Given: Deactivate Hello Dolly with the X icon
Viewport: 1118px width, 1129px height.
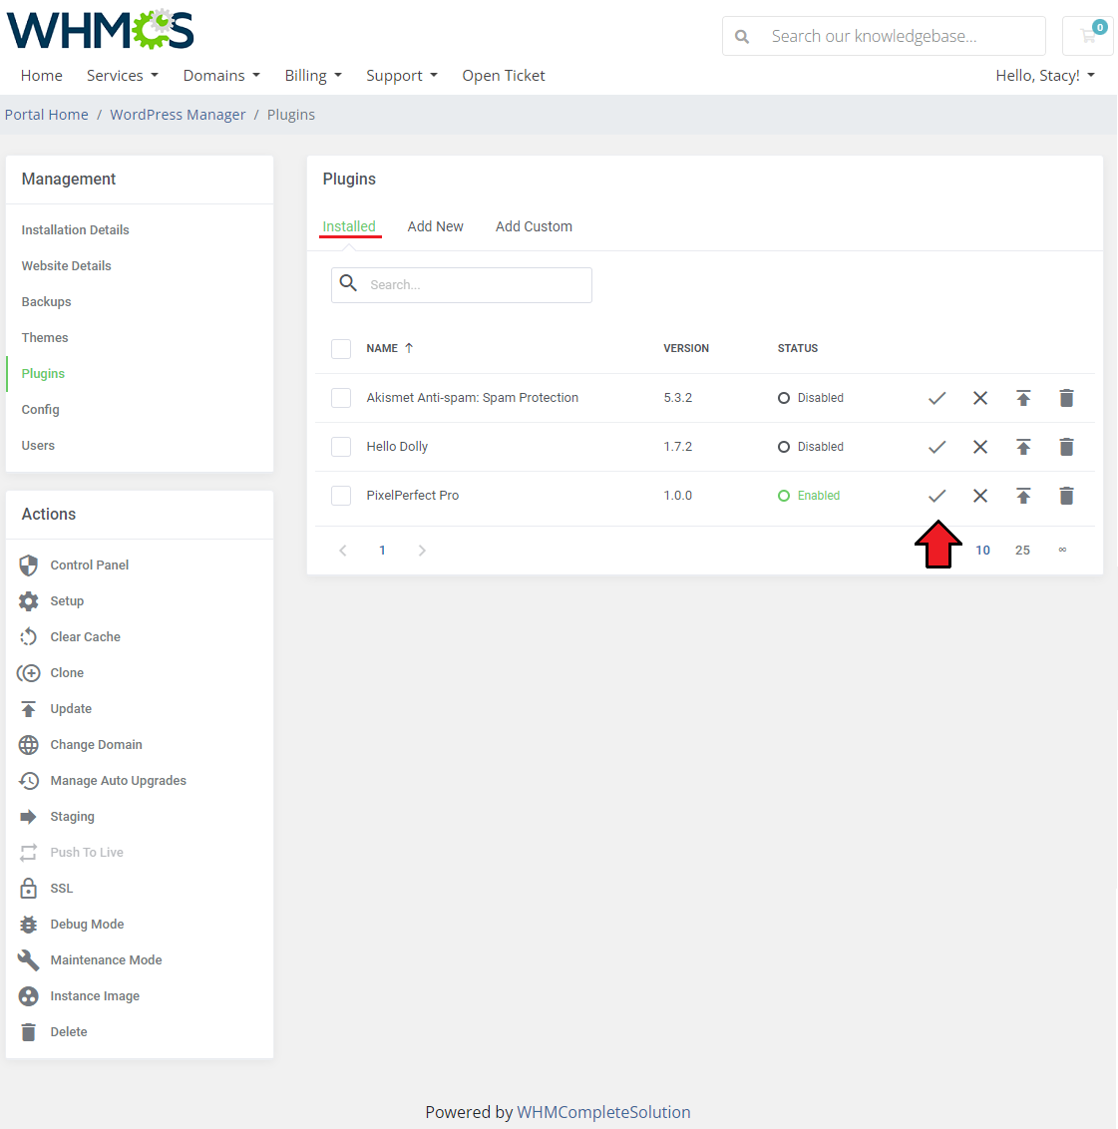Looking at the screenshot, I should click(979, 447).
